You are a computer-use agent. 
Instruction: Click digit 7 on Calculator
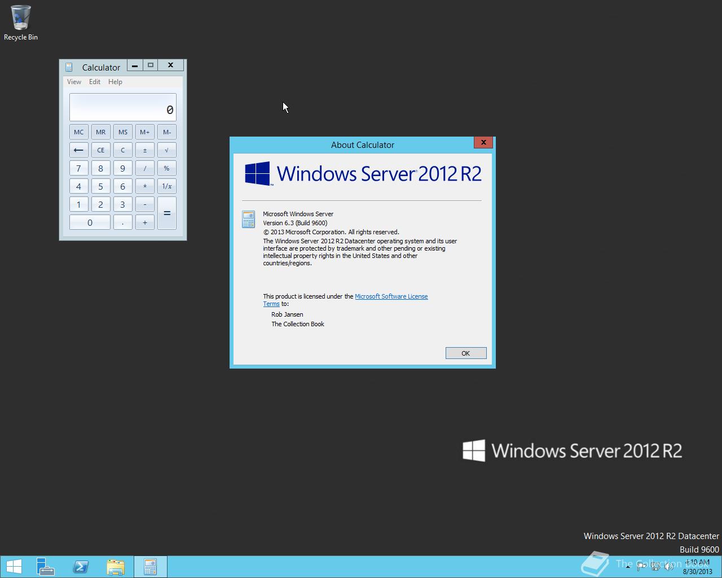[x=78, y=168]
